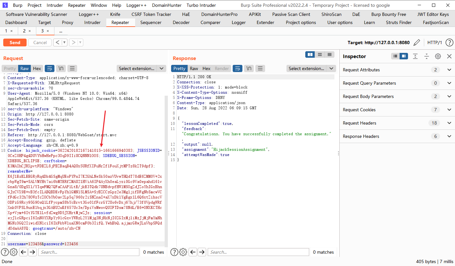Toggle non-printable characters in Response panel

pos(249,68)
